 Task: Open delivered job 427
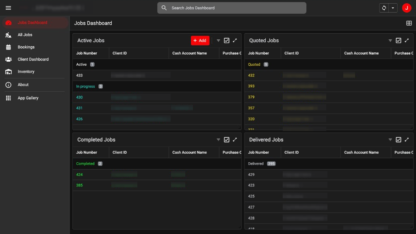pyautogui.click(x=329, y=207)
